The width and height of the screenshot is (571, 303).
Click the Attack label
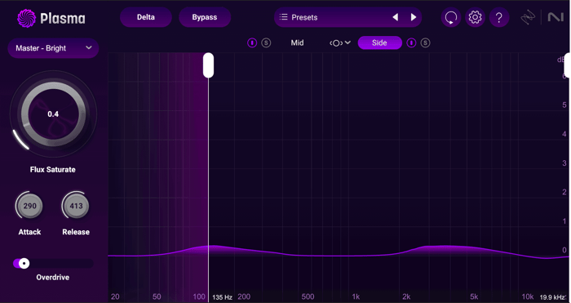click(x=29, y=232)
